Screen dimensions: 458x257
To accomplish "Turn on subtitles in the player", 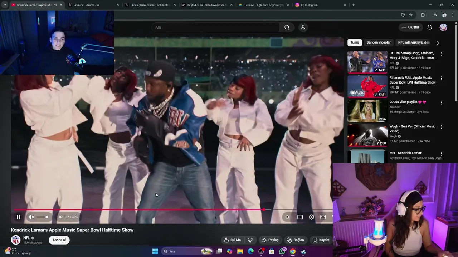I will pyautogui.click(x=300, y=217).
